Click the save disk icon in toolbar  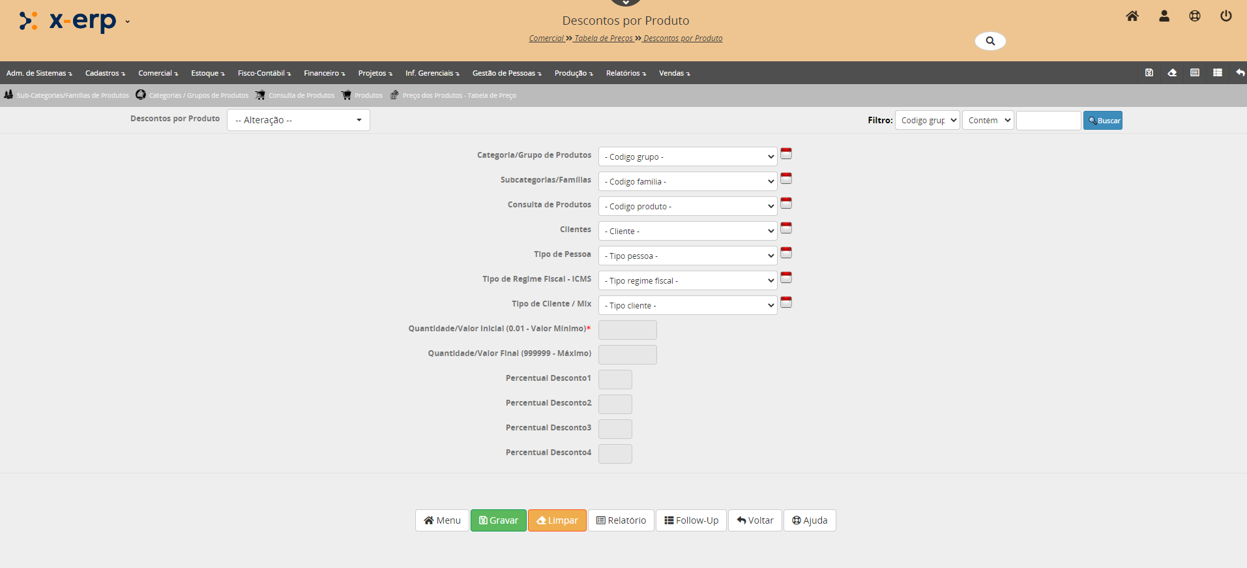coord(1149,73)
